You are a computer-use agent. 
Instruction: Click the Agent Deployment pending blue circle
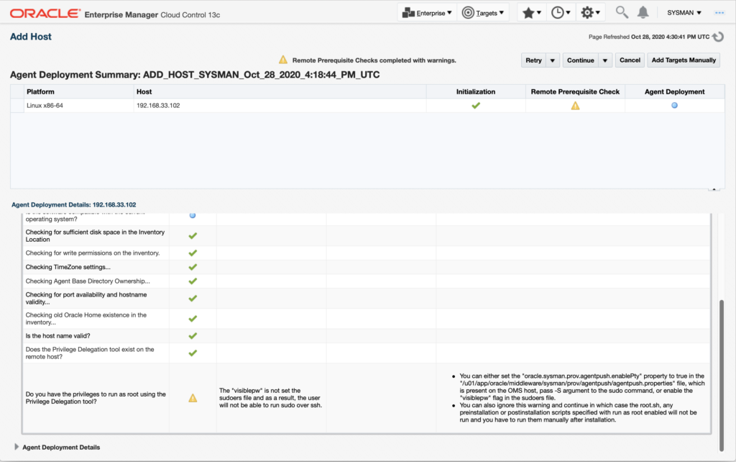point(674,105)
